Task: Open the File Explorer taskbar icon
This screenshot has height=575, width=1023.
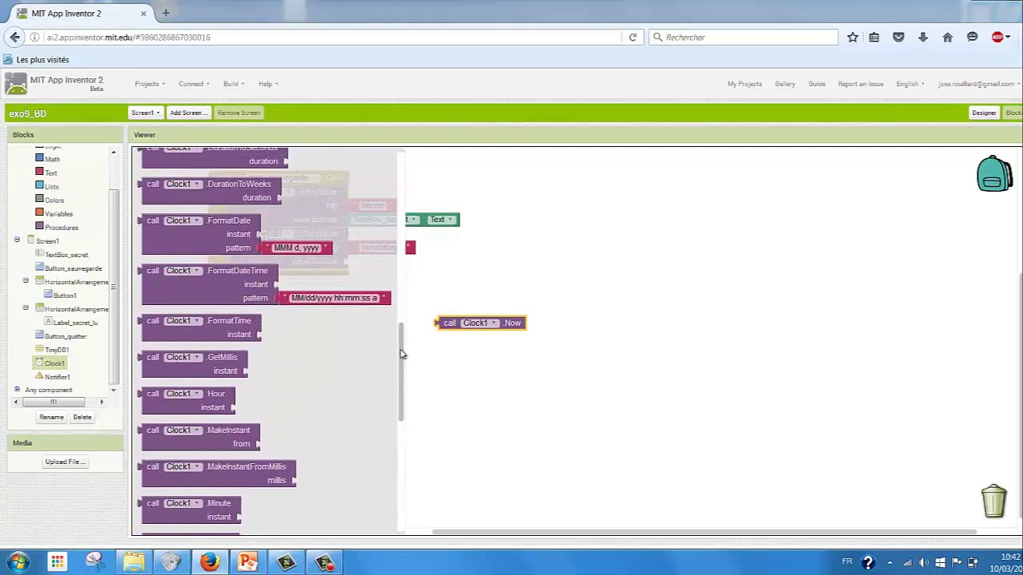Action: pos(133,562)
